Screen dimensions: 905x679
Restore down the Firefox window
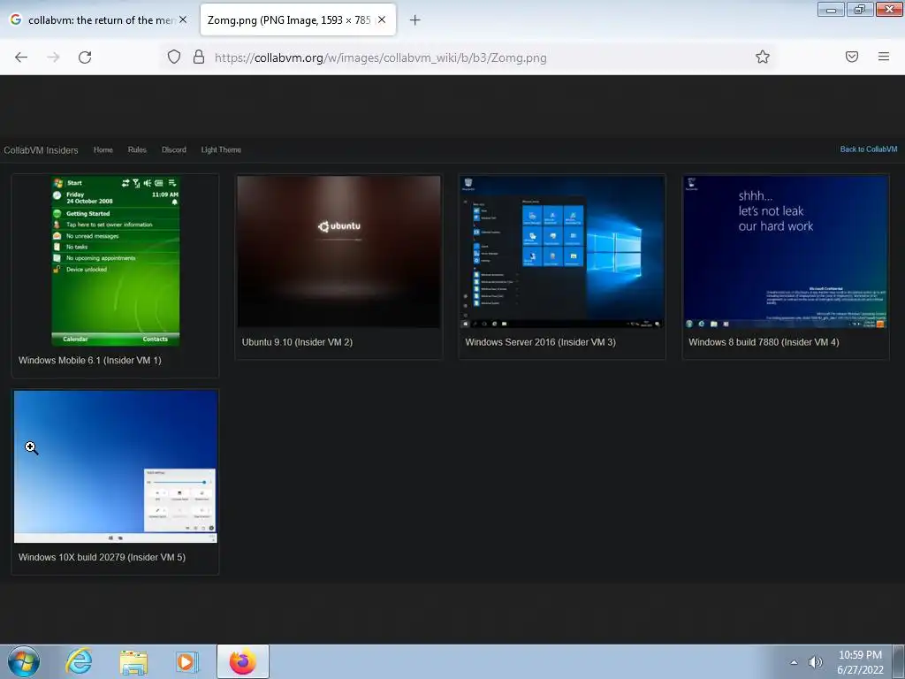point(860,9)
